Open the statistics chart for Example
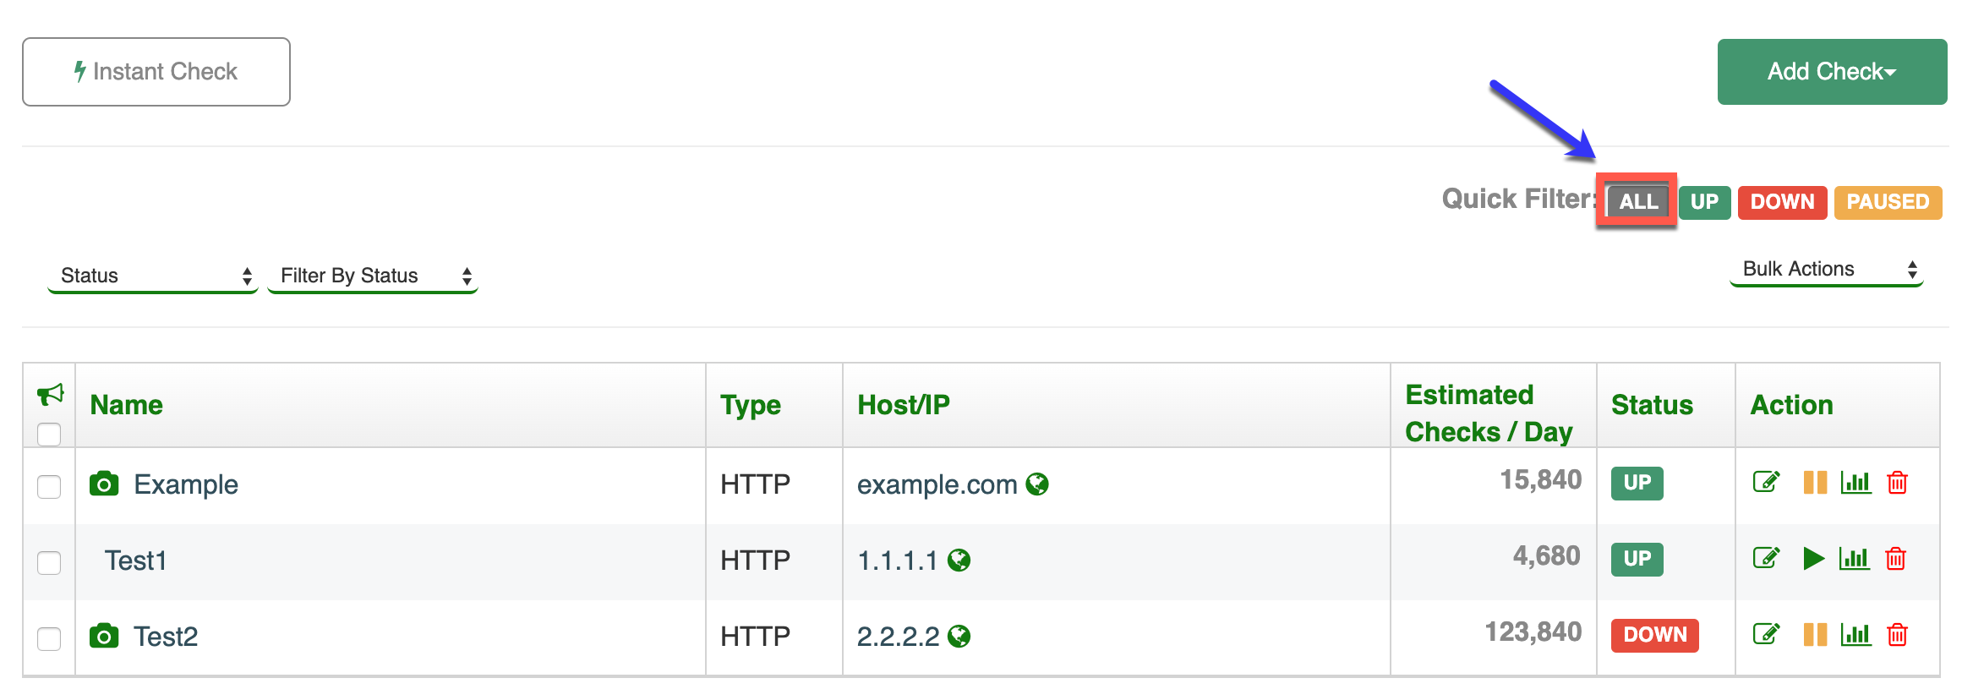Screen dimensions: 1973x700 point(1855,482)
